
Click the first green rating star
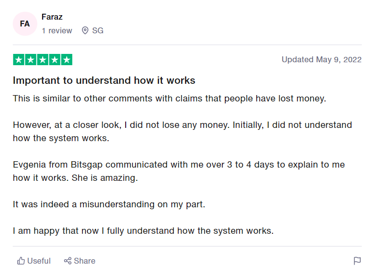[x=19, y=60]
